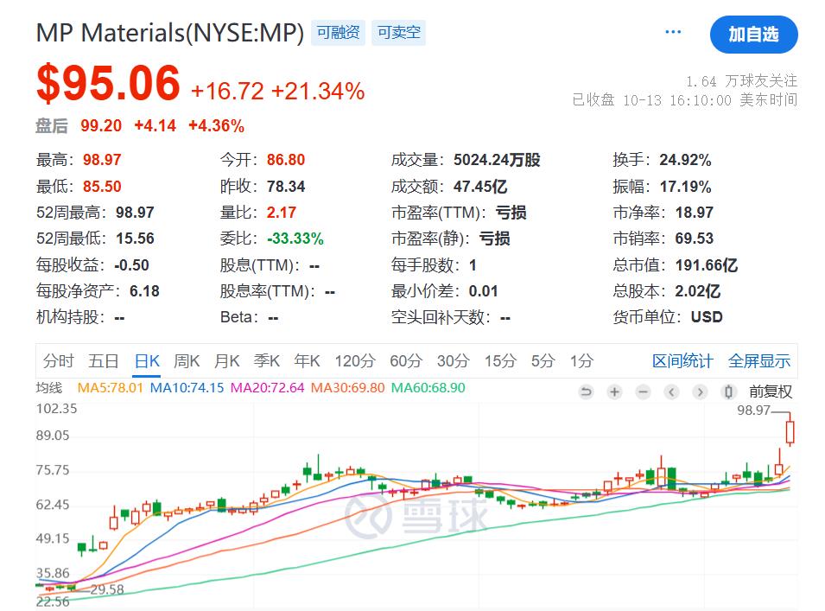Image resolution: width=825 pixels, height=611 pixels.
Task: Open the 前复权 adjustment dropdown
Action: click(771, 391)
